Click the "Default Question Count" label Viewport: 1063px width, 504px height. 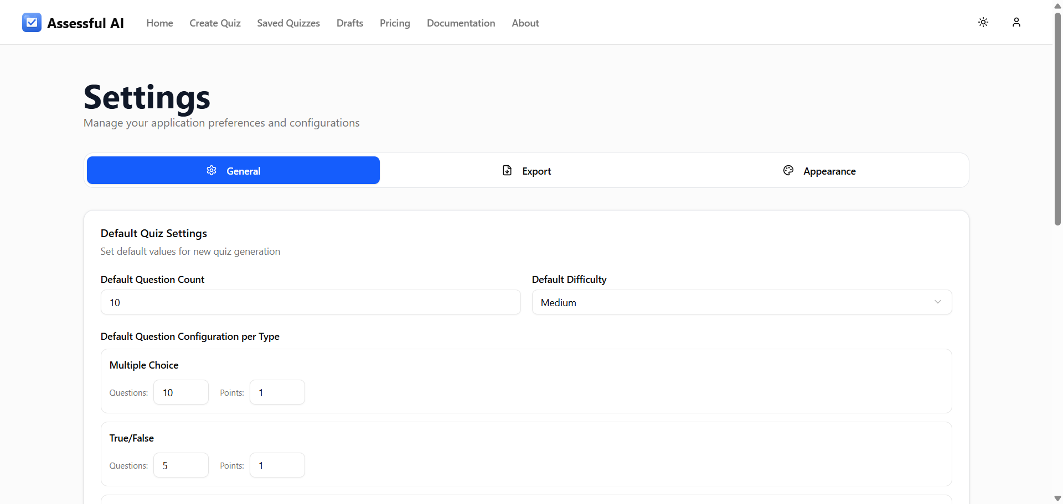coord(153,280)
